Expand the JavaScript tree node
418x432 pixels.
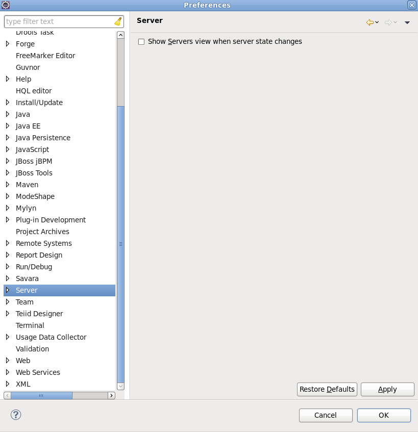point(8,149)
